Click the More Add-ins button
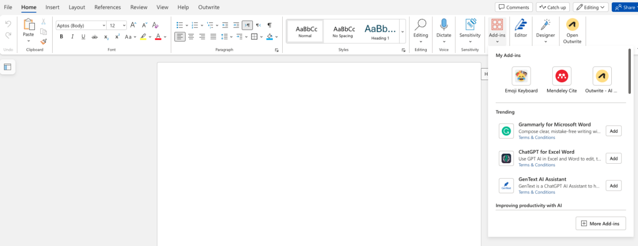 pos(600,223)
